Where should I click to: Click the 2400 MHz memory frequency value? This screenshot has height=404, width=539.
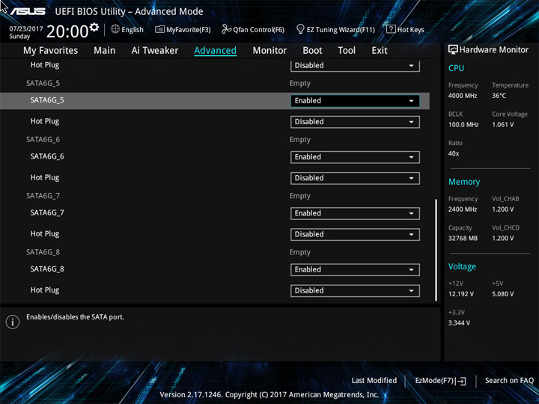[x=463, y=209]
